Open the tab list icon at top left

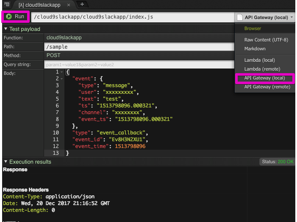7,4
